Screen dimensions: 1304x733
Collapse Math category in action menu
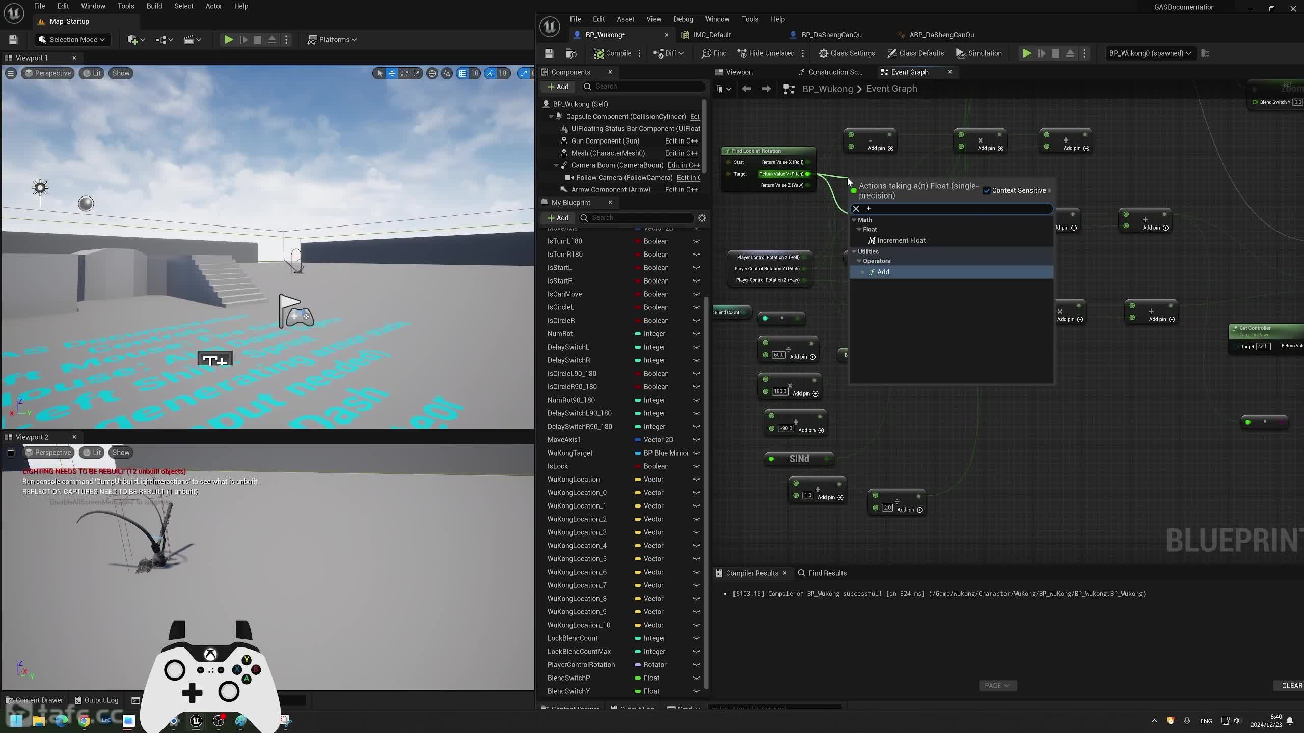854,220
